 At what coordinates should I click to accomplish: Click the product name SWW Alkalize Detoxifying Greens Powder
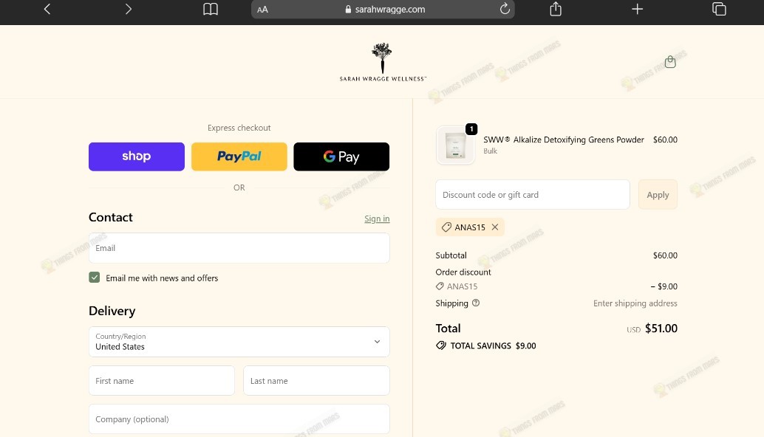coord(564,140)
